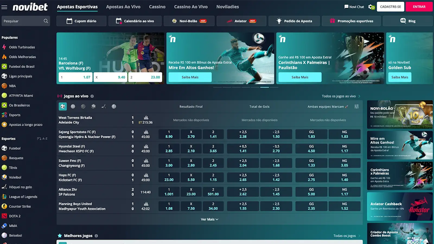Switch to the Apostas Ao Vivo tab

pyautogui.click(x=123, y=7)
